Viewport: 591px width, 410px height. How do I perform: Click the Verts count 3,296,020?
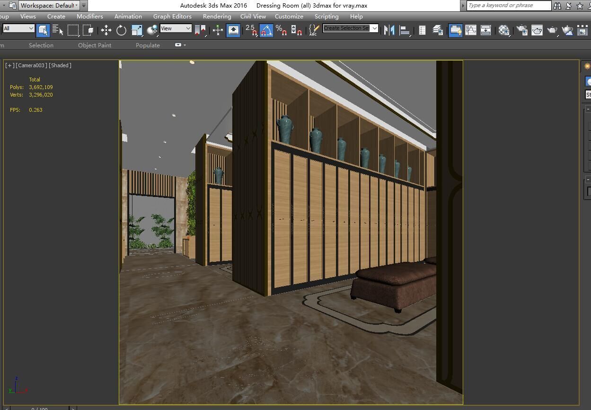click(x=41, y=95)
